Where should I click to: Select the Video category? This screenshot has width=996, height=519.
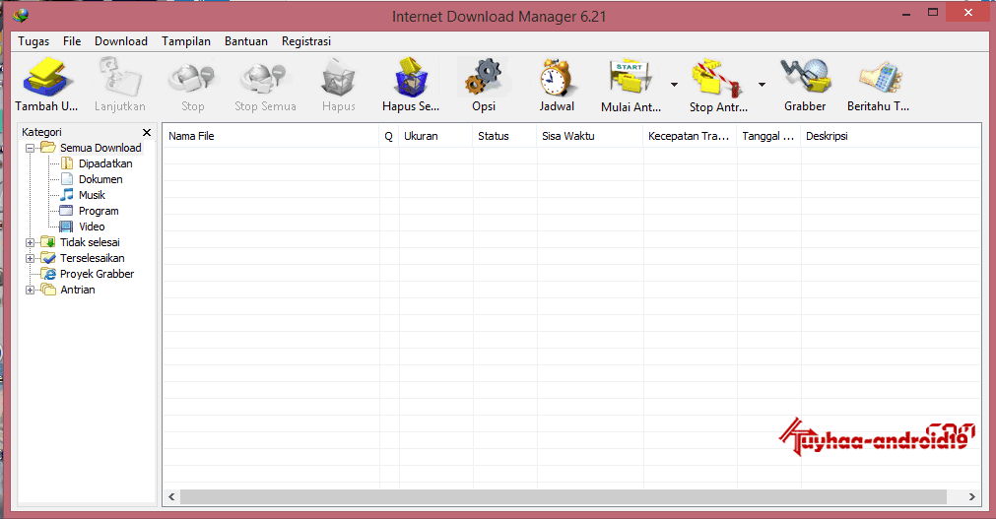pyautogui.click(x=92, y=227)
